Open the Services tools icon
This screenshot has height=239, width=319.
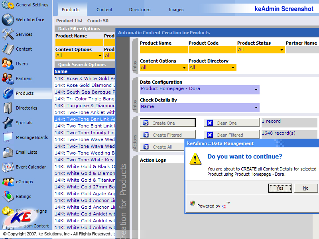coord(8,34)
